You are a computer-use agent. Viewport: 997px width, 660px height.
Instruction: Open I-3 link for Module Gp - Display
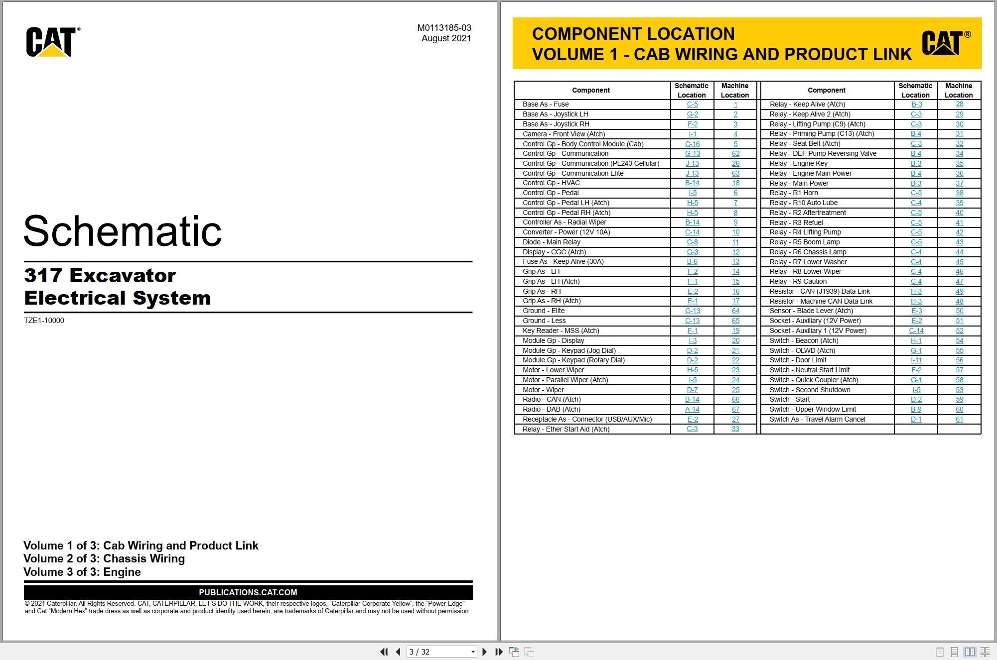[x=692, y=341]
